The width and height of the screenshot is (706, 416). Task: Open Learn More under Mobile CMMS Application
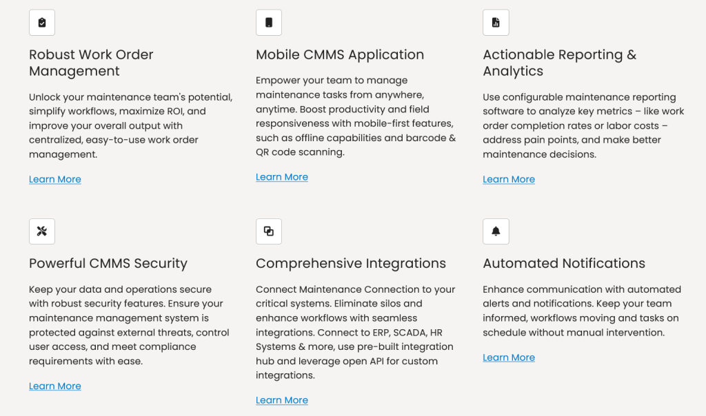tap(282, 177)
